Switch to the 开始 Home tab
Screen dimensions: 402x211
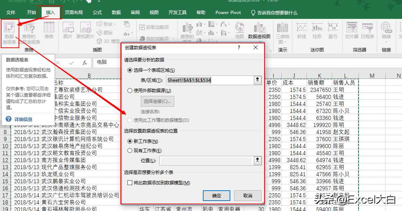coord(31,13)
